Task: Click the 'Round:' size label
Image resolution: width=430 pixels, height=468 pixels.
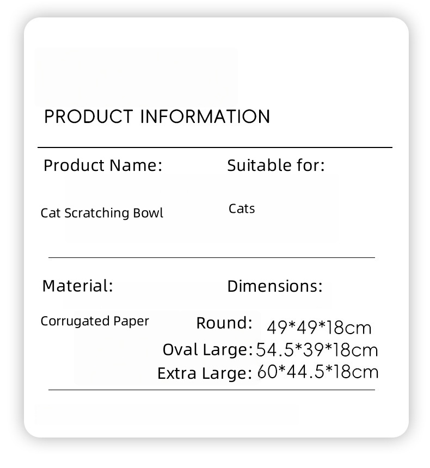Action: point(224,323)
